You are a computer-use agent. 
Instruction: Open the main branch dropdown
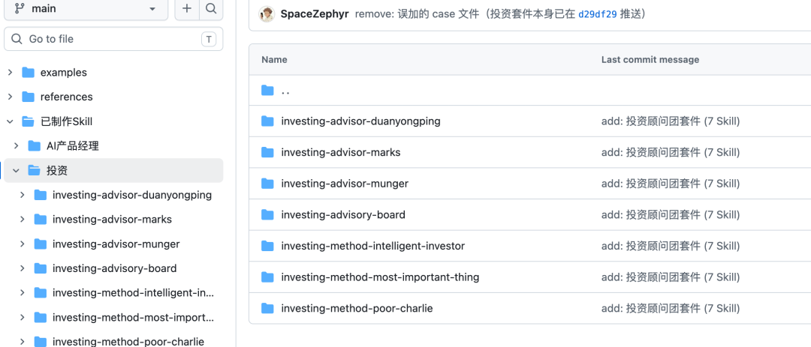point(86,9)
